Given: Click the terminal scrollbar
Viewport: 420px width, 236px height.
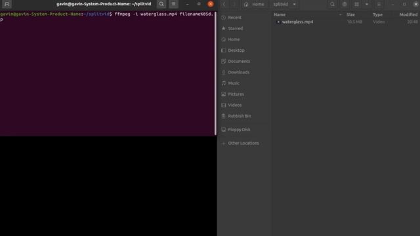Looking at the screenshot, I should (215, 73).
